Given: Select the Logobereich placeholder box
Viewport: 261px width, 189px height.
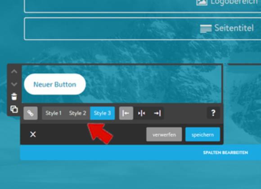Looking at the screenshot, I should (143, 6).
